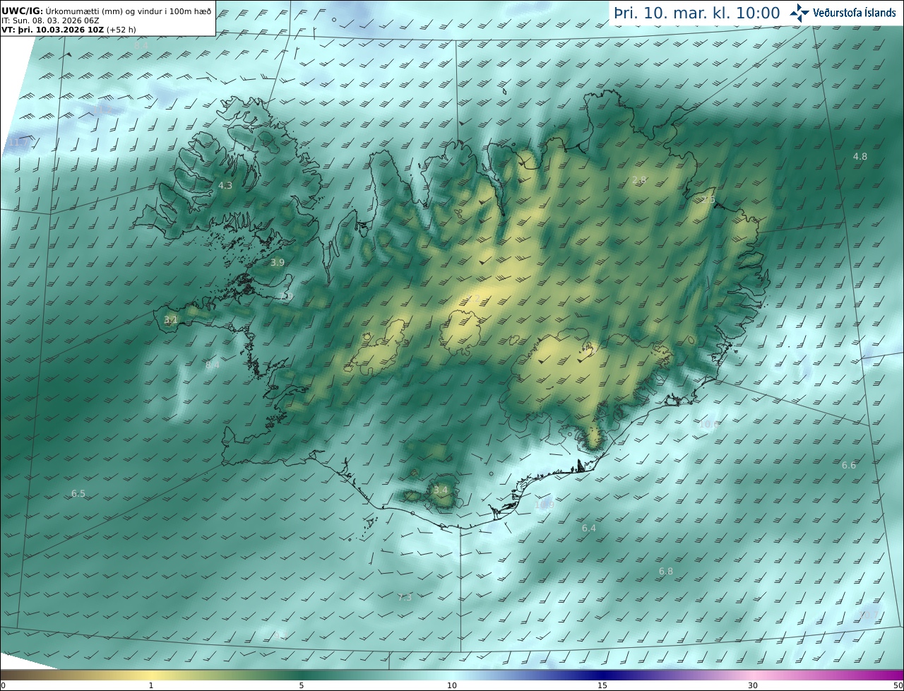Click the 7.3 value label
904x691 pixels.
[x=405, y=597]
